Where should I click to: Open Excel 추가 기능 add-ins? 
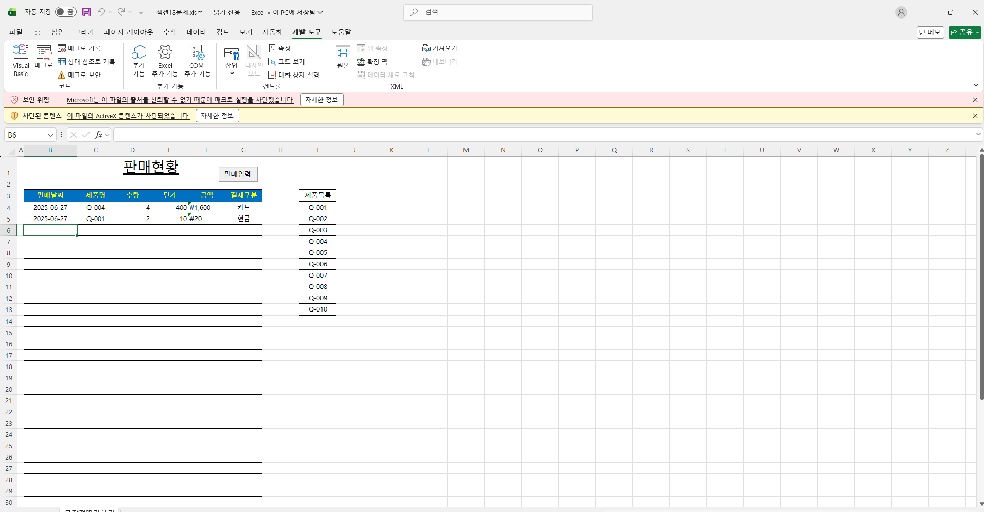165,60
